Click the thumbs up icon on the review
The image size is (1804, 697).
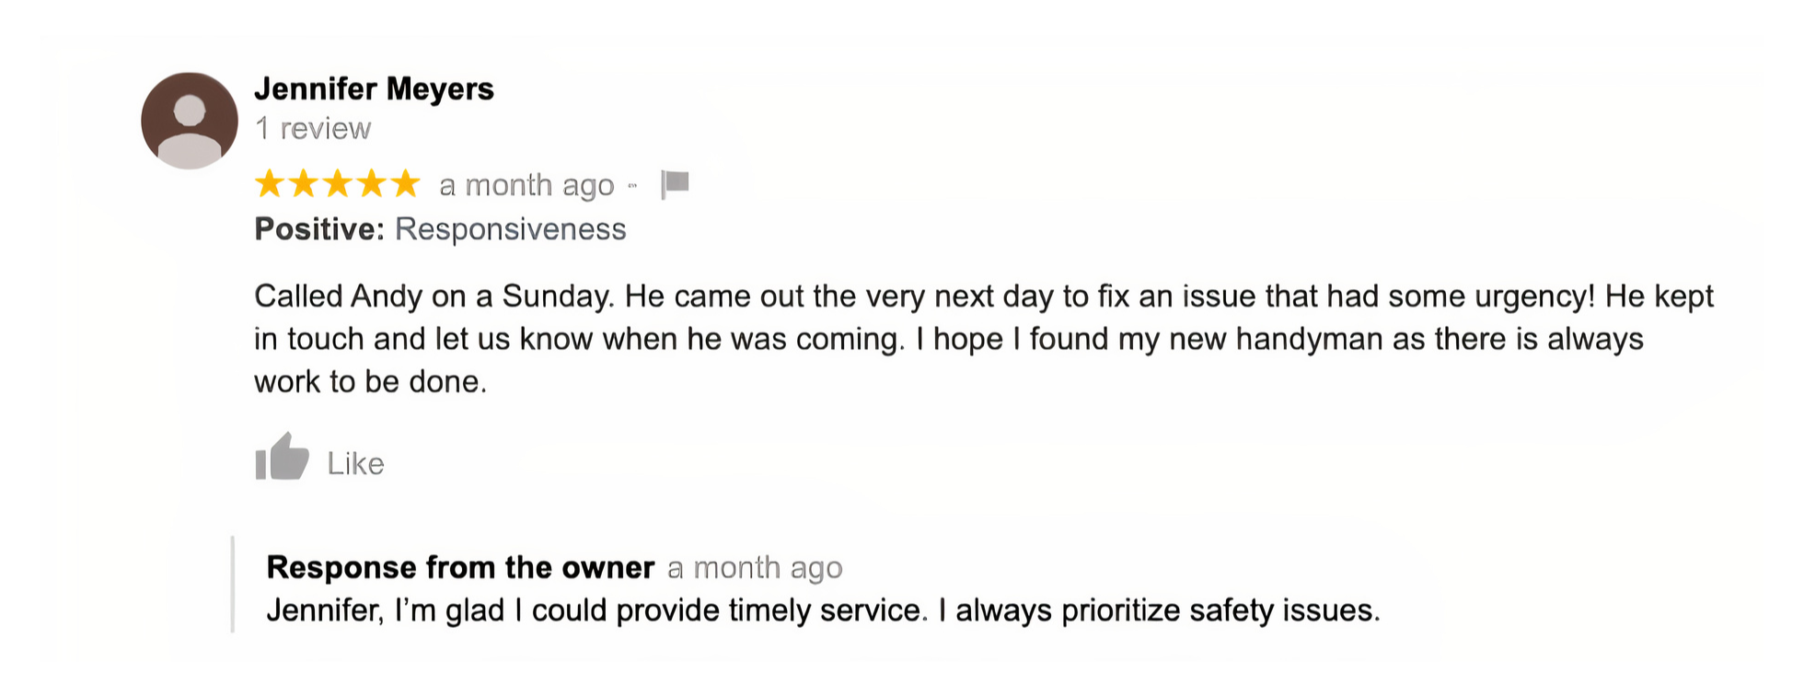[282, 458]
